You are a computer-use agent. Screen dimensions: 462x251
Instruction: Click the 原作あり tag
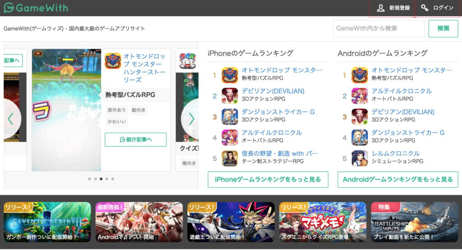[117, 110]
